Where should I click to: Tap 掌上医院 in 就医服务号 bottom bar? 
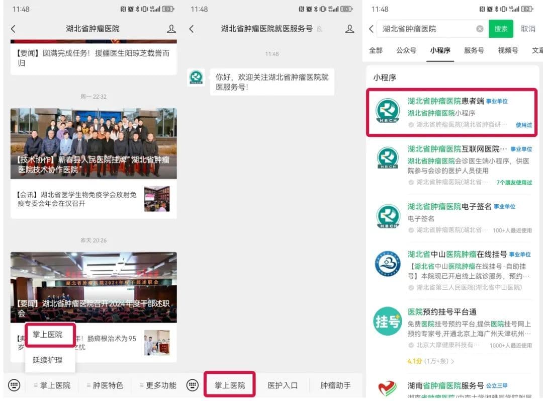230,385
